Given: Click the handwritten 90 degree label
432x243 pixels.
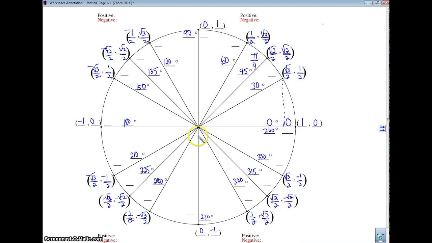Looking at the screenshot, I should click(188, 33).
